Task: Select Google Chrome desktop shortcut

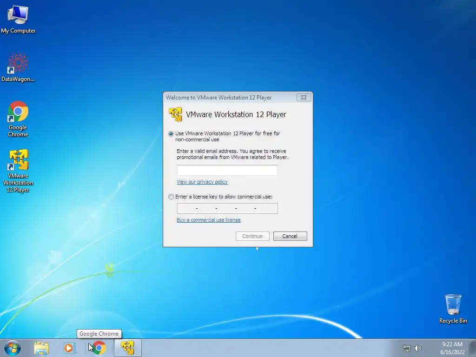Action: 18,119
